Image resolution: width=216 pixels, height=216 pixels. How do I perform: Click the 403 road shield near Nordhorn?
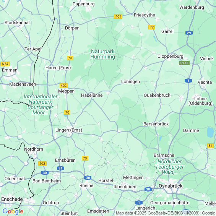click(42, 164)
